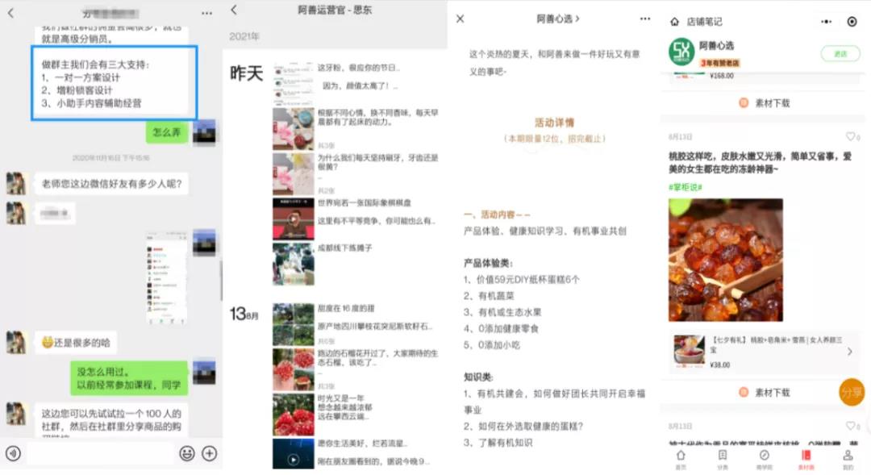Switch to the 商学院 tab

[764, 459]
